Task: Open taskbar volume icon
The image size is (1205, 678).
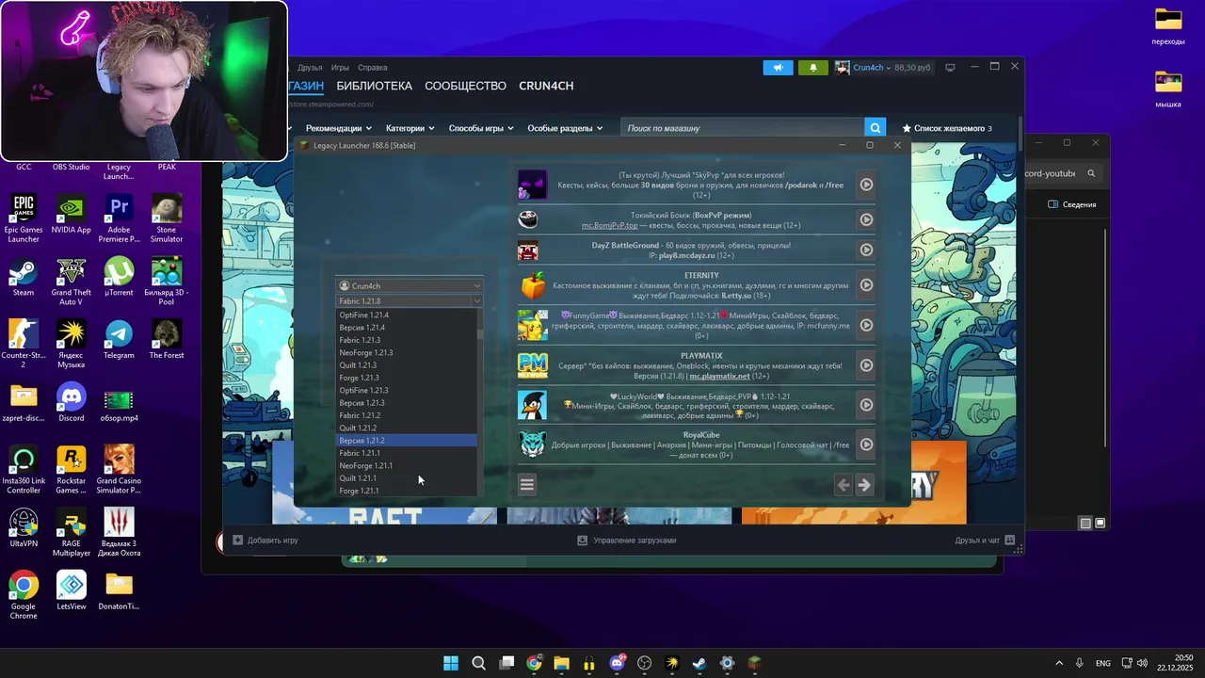Action: pyautogui.click(x=1142, y=663)
